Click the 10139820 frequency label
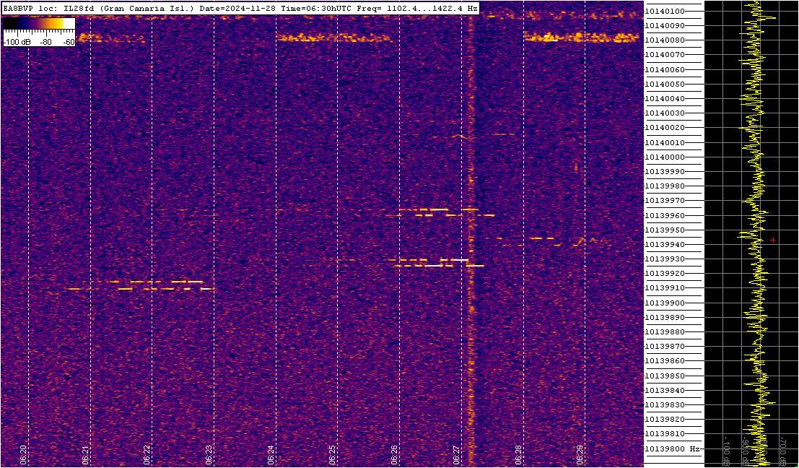 pyautogui.click(x=665, y=420)
